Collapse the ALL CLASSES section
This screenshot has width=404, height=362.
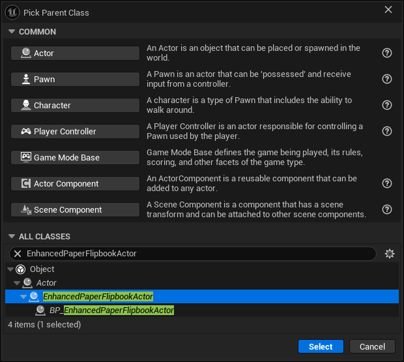pos(12,236)
